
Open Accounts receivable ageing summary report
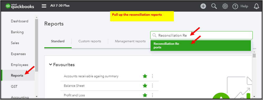[x=91, y=76]
